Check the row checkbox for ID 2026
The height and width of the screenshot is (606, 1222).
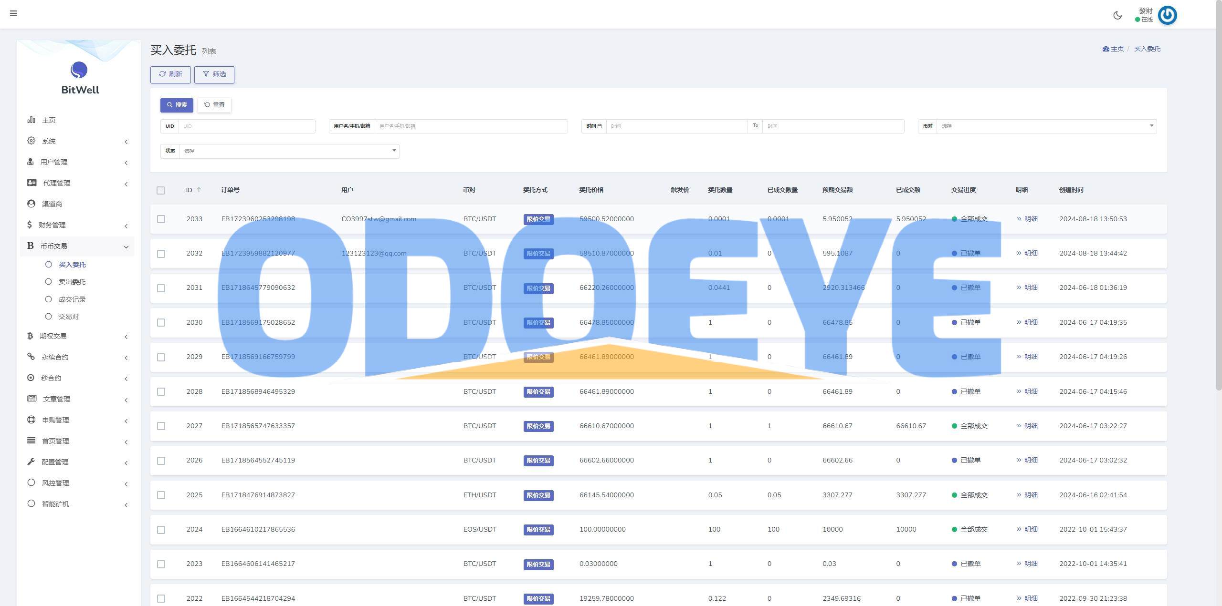point(161,461)
